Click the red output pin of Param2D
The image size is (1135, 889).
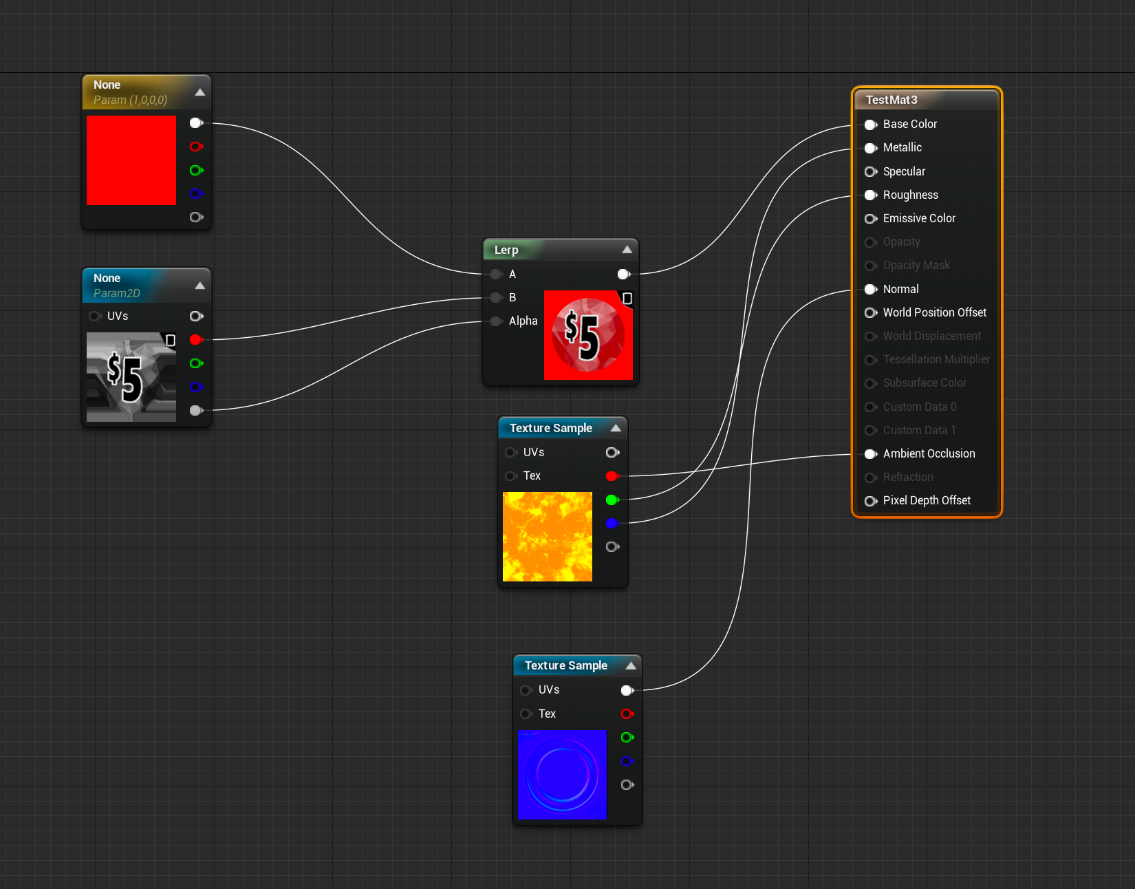tap(196, 340)
